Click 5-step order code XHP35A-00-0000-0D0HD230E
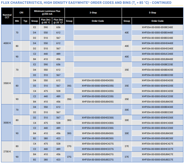The width and height of the screenshot is (186, 164). point(157,118)
